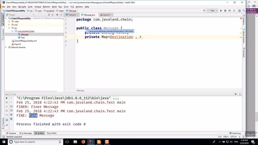Click the top toolbar stop button
Image resolution: width=258 pixels, height=145 pixels.
point(234,11)
